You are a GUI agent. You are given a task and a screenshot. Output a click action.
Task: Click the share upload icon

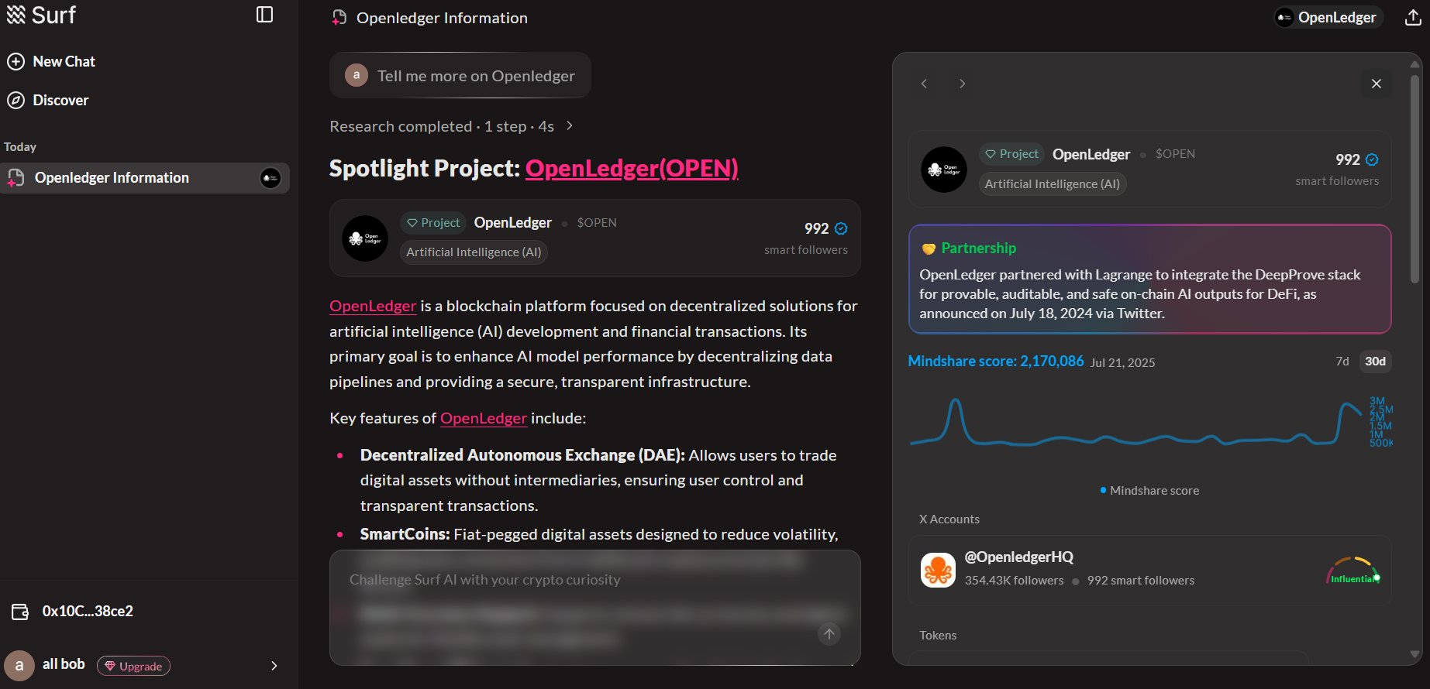tap(1413, 18)
